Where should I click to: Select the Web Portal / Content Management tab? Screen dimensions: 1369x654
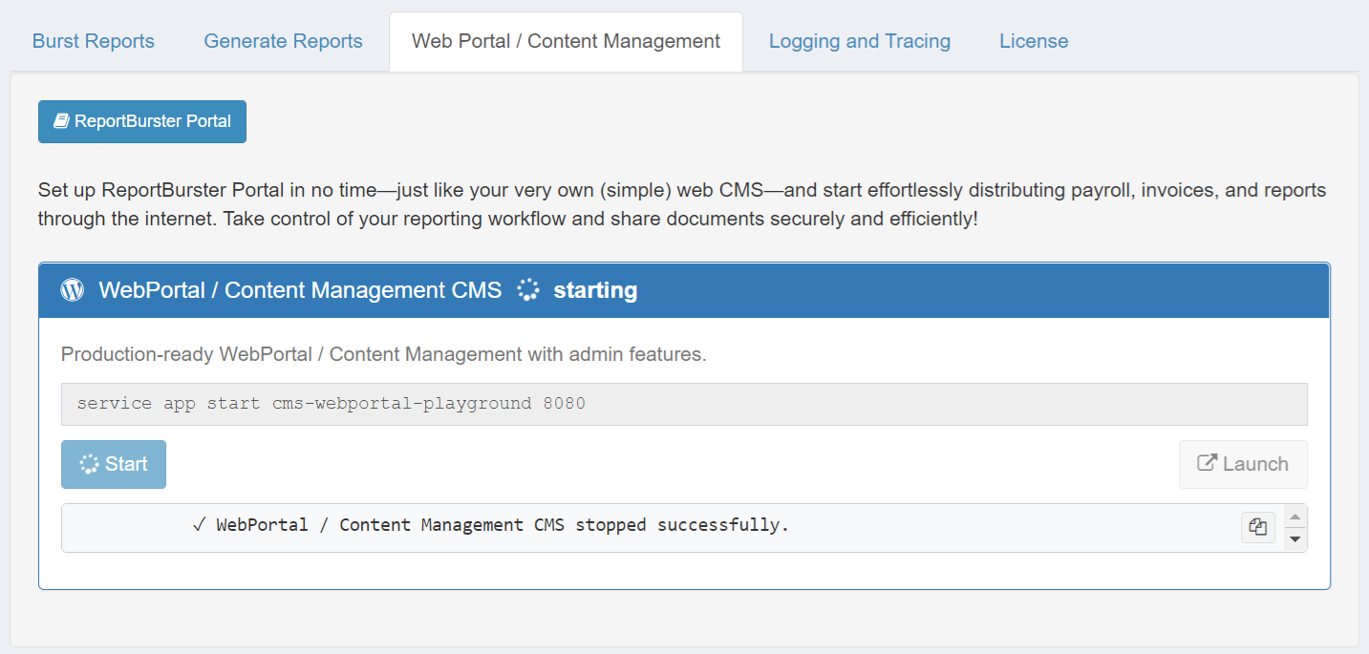566,41
